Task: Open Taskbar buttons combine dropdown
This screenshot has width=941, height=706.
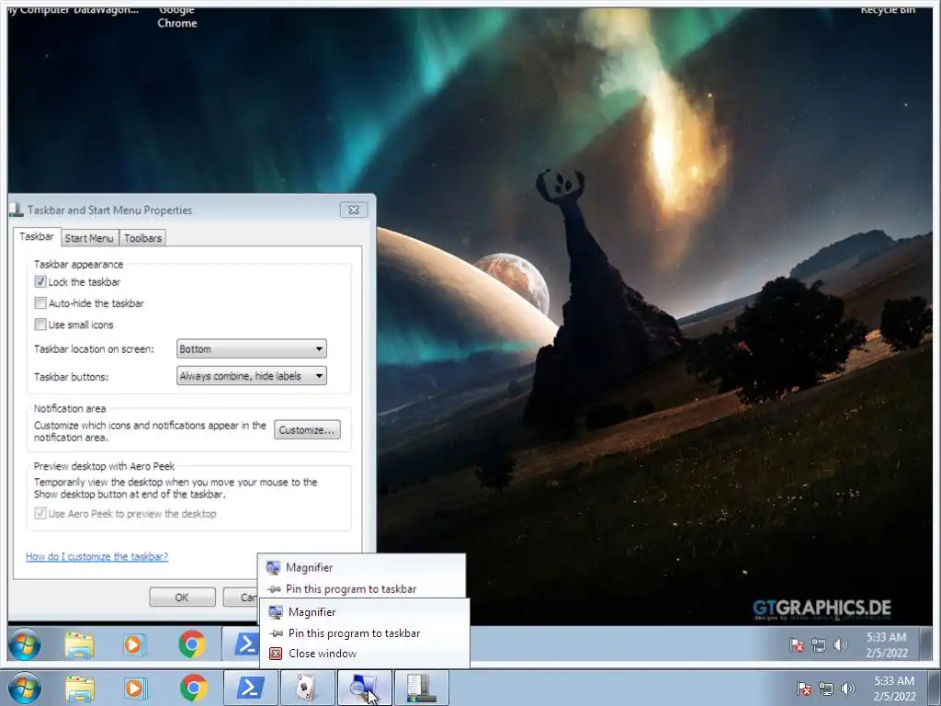Action: click(x=252, y=376)
